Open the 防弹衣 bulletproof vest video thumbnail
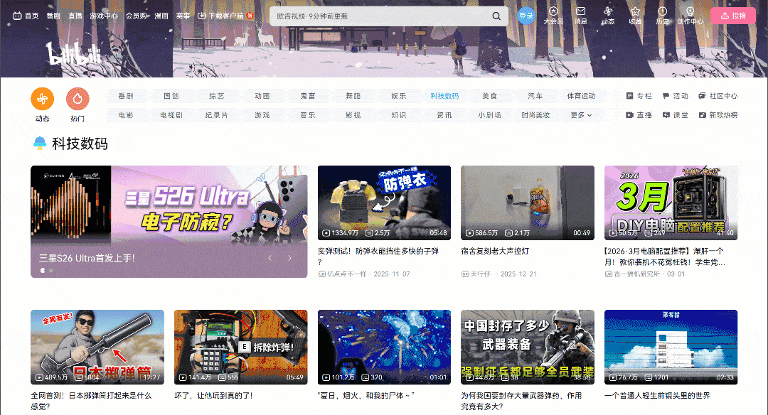Viewport: 768px width, 415px height. (x=384, y=203)
